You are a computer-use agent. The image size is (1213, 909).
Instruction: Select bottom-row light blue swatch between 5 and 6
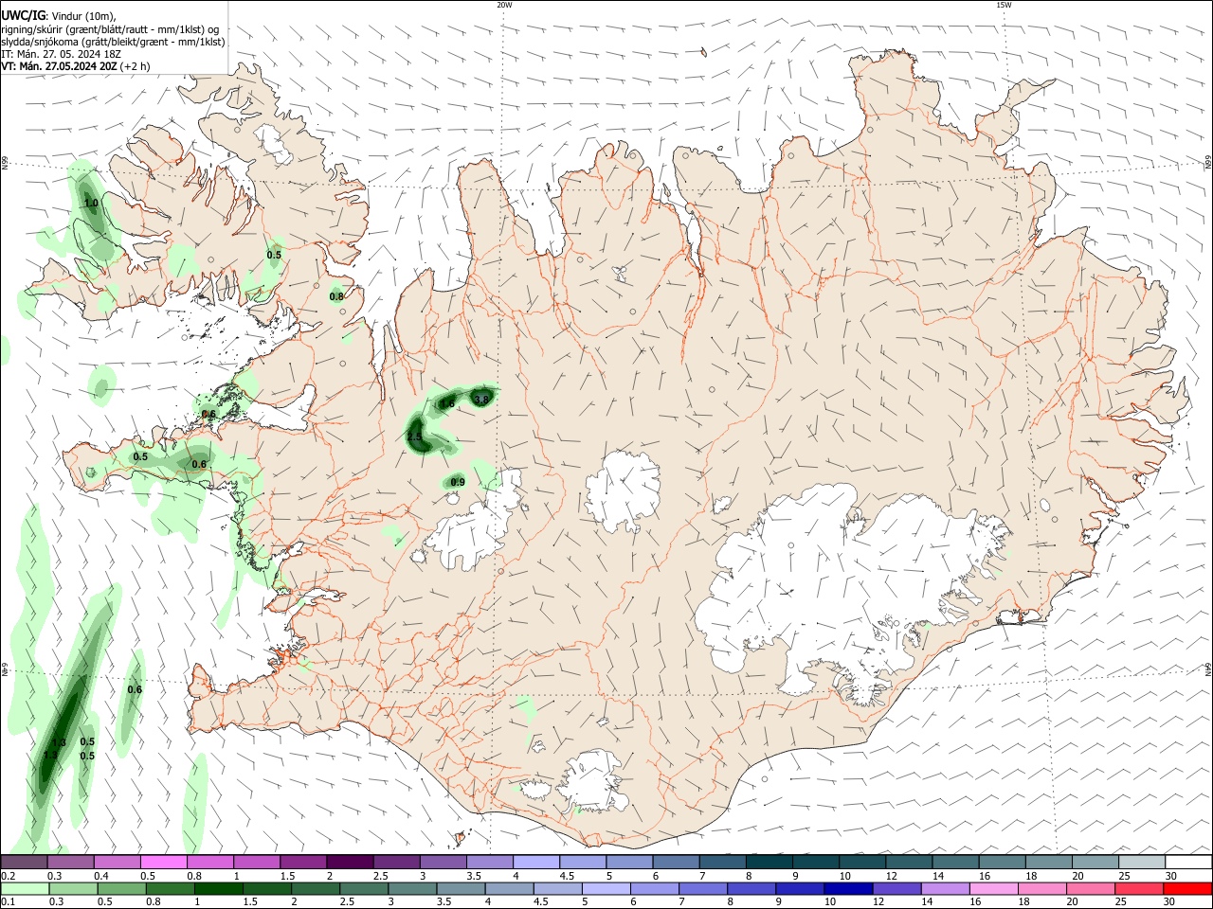click(x=606, y=888)
